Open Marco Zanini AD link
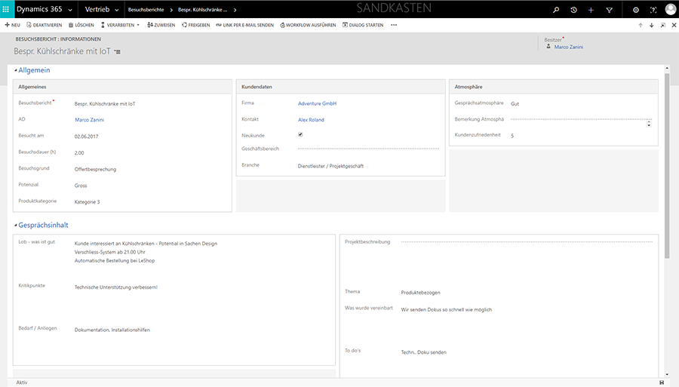Screen dimensions: 679x387 point(89,120)
